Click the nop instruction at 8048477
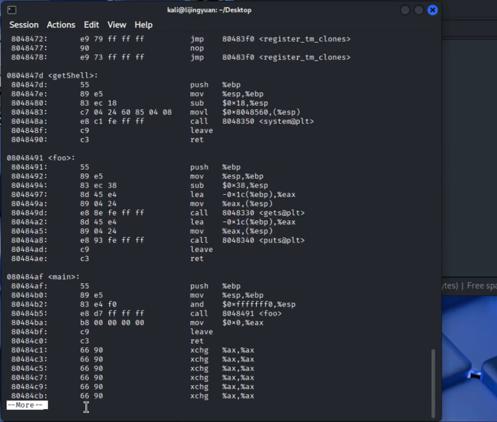Image resolution: width=497 pixels, height=422 pixels. pos(197,48)
